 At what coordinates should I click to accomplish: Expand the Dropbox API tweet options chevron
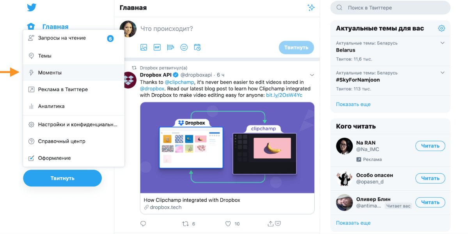tap(312, 75)
